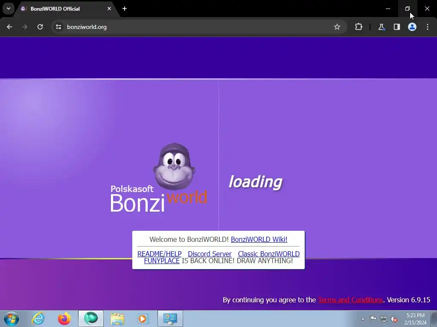This screenshot has width=437, height=327.
Task: Launch Windows Media Player from taskbar
Action: click(x=144, y=318)
